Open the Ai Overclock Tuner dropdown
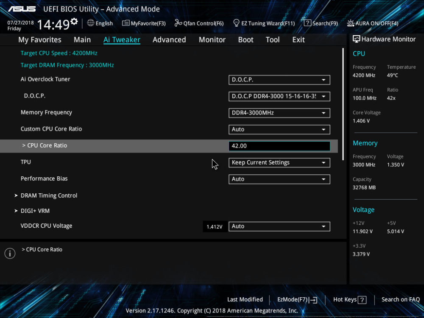Viewport: 424px width, 318px height. [x=279, y=80]
